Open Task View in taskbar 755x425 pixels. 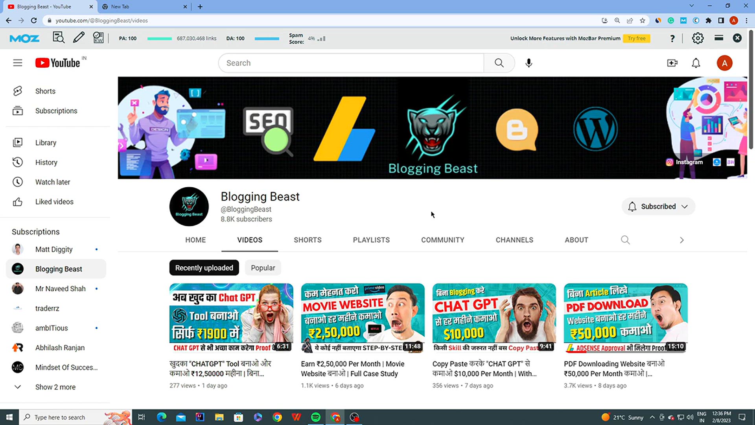pyautogui.click(x=142, y=417)
